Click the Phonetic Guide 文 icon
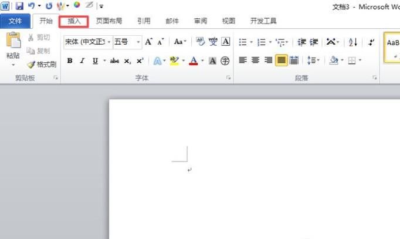 [x=213, y=41]
